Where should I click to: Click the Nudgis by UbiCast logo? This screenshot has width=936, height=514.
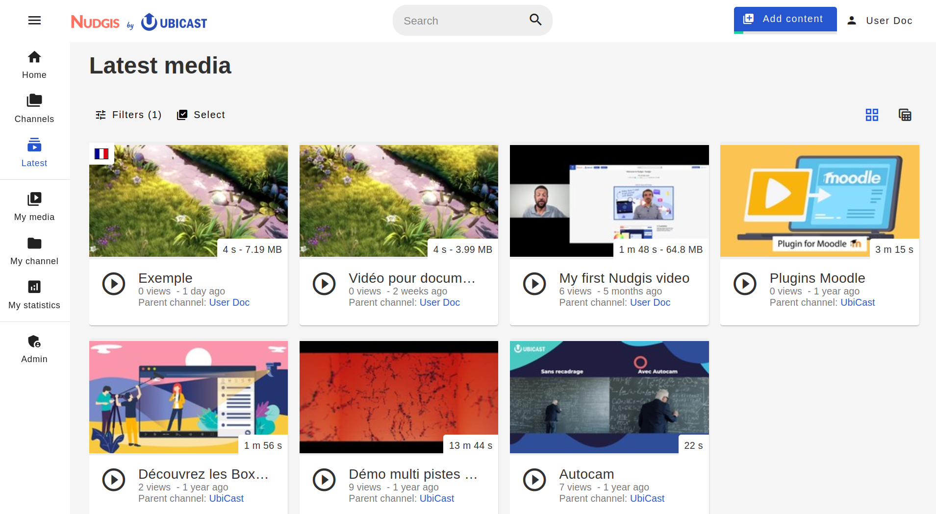tap(139, 22)
